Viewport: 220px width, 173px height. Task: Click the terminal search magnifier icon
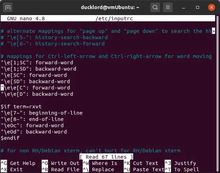tap(155, 7)
